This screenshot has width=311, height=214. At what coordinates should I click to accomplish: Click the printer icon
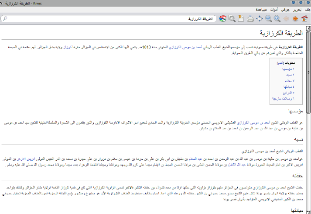tap(250, 19)
